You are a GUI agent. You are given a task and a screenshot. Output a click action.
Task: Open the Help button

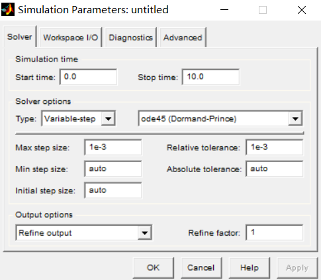(x=250, y=267)
